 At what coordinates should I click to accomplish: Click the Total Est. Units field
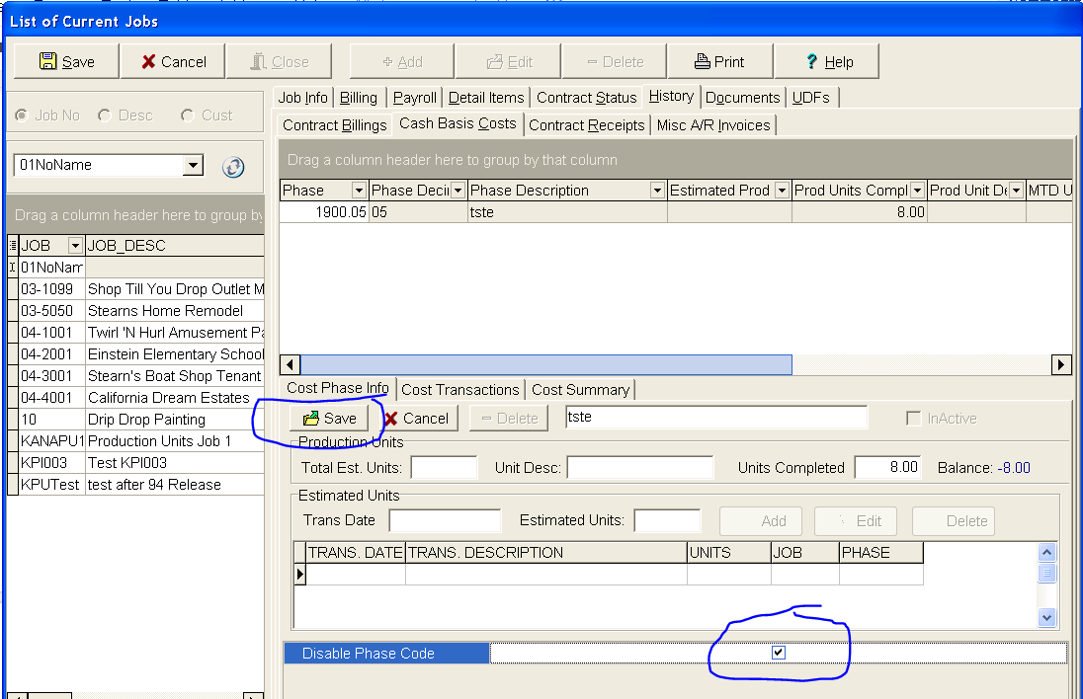pos(444,467)
